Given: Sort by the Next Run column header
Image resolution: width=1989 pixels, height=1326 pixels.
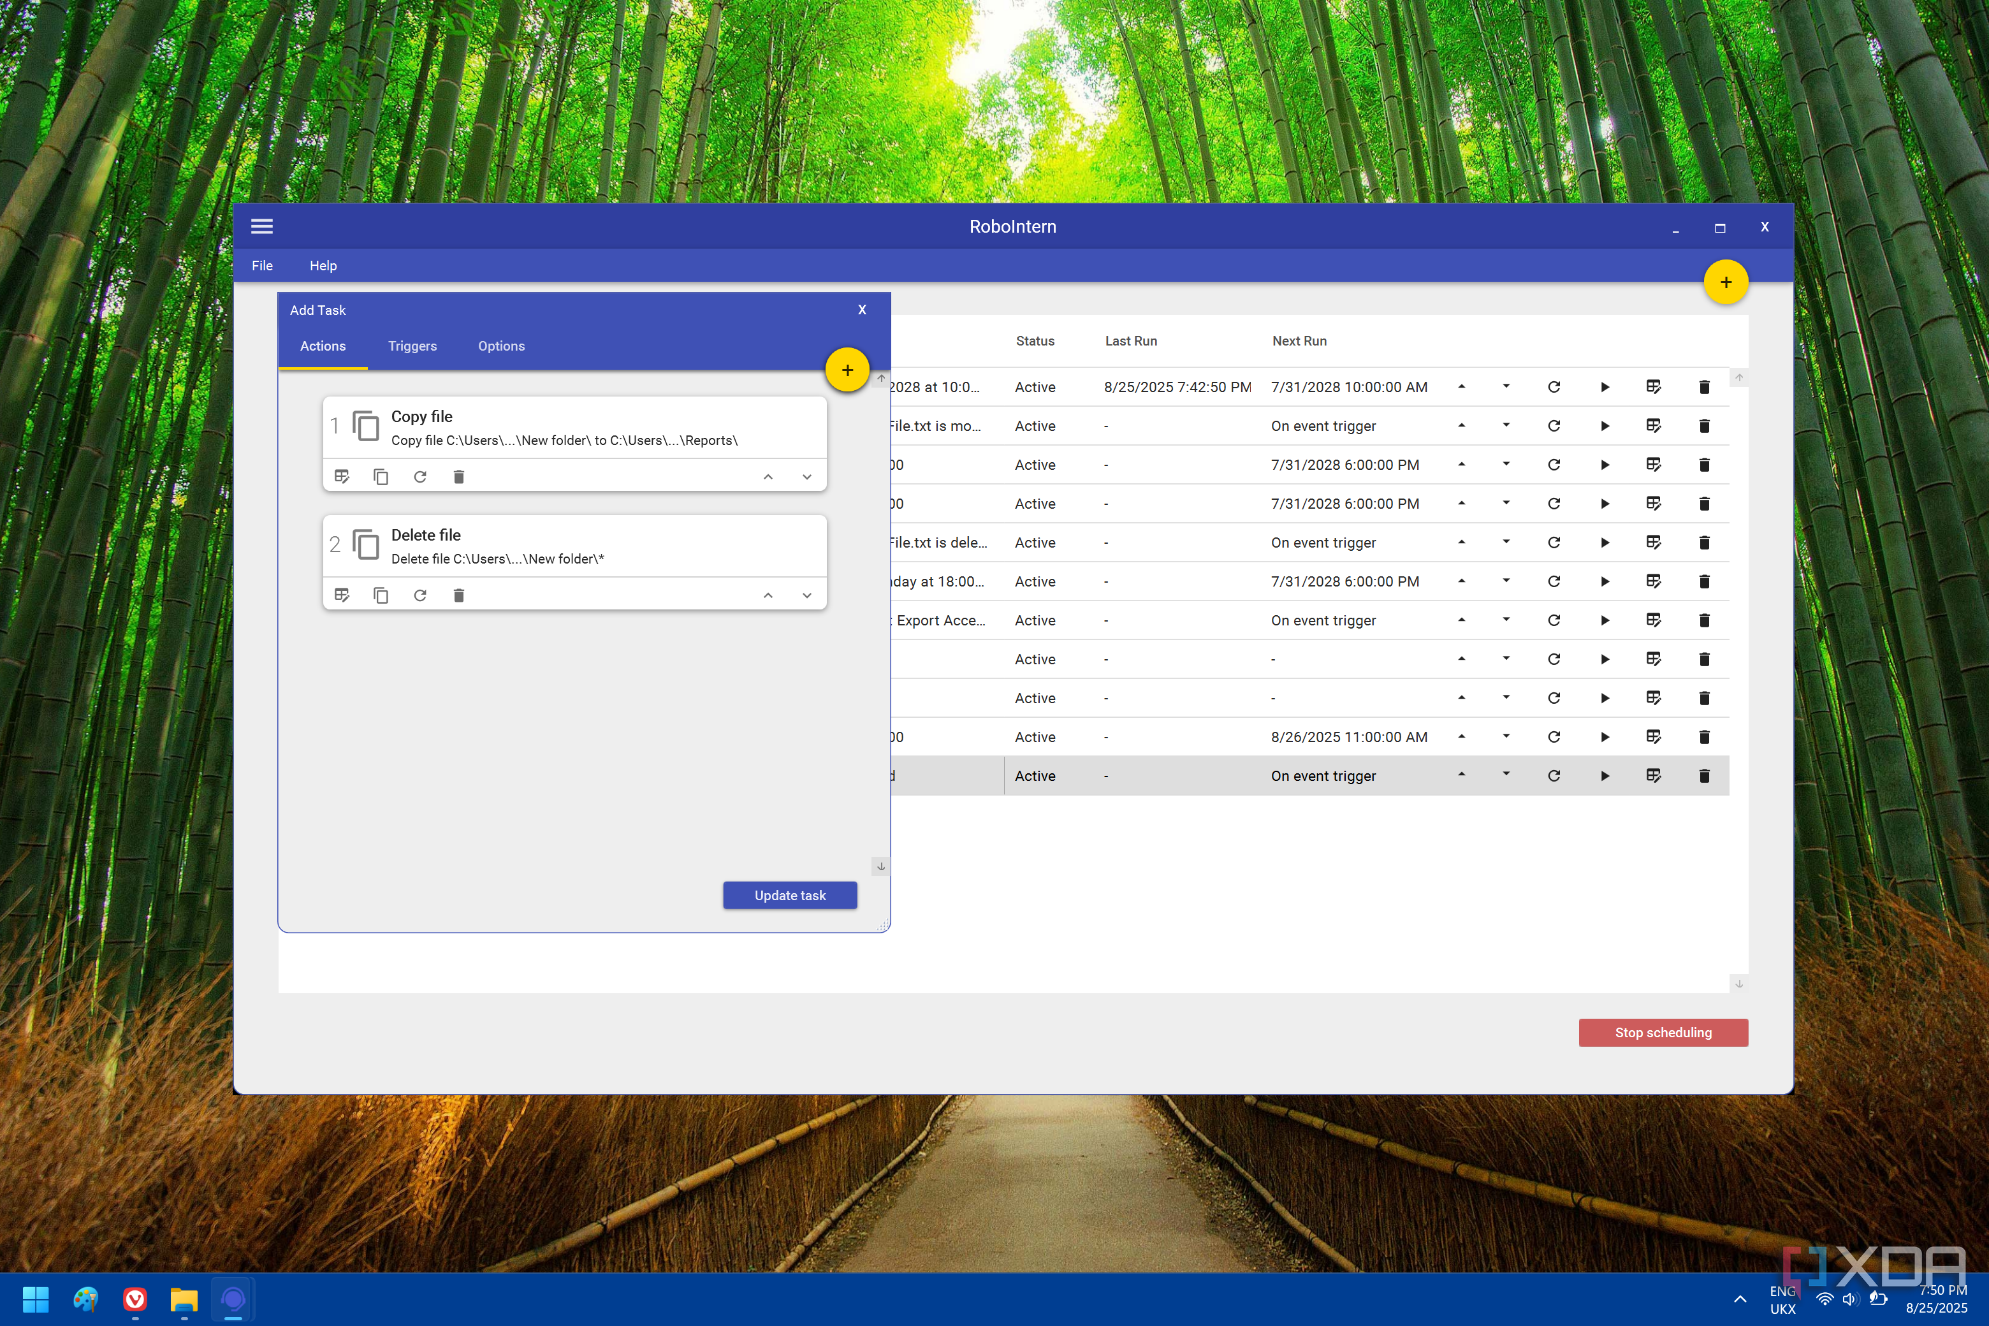Looking at the screenshot, I should coord(1299,341).
